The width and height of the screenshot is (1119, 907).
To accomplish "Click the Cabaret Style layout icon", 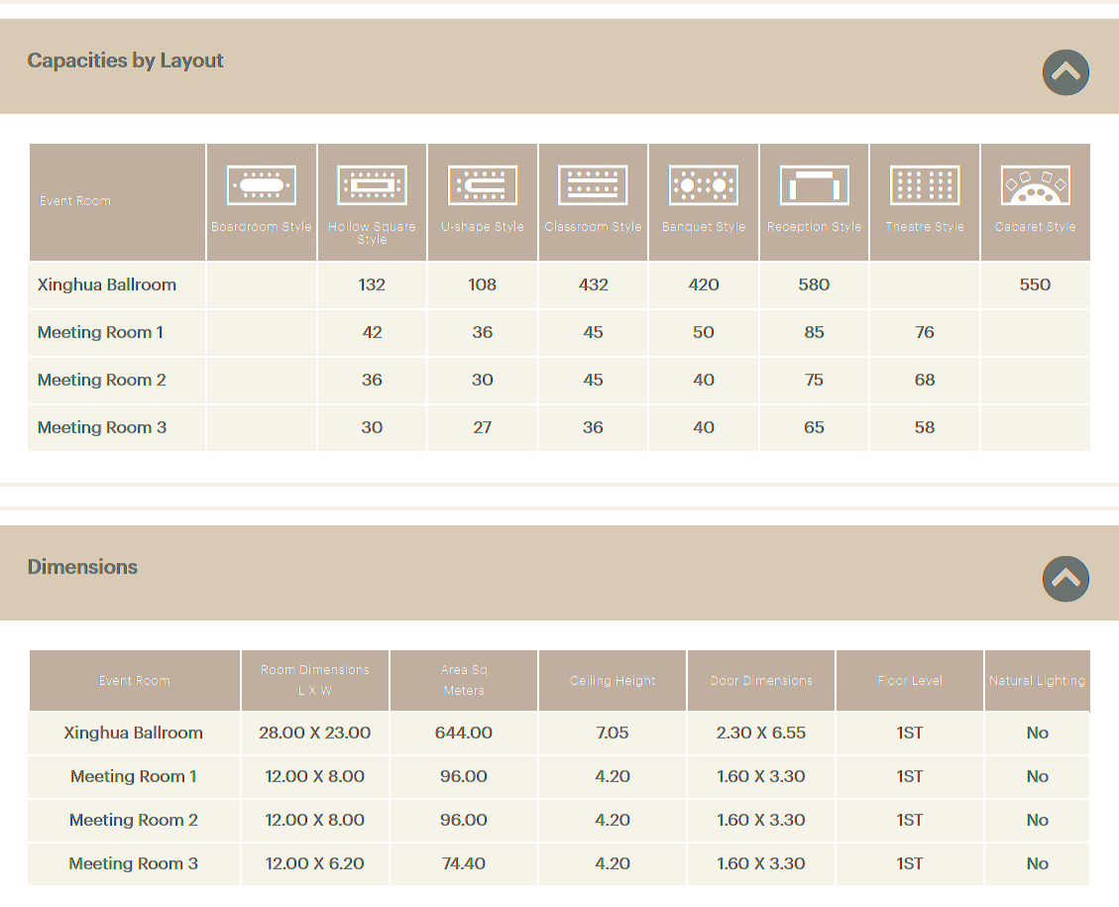I will pyautogui.click(x=1035, y=185).
